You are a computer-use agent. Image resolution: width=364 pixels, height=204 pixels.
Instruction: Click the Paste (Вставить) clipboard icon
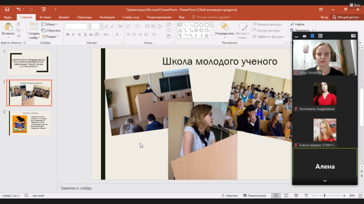tap(8, 27)
